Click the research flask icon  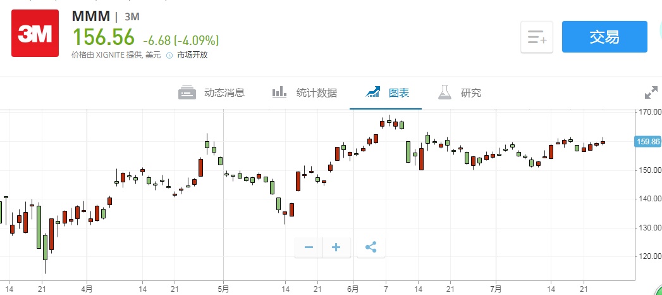tap(444, 93)
